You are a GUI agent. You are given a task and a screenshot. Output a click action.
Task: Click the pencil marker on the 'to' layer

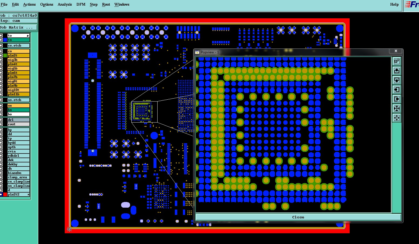click(28, 36)
